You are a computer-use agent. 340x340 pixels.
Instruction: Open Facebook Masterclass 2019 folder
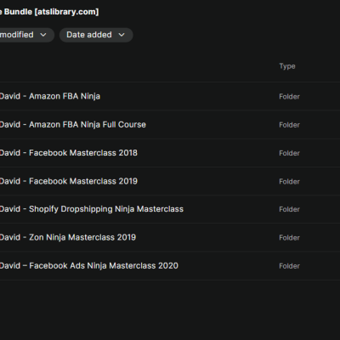[x=69, y=181]
